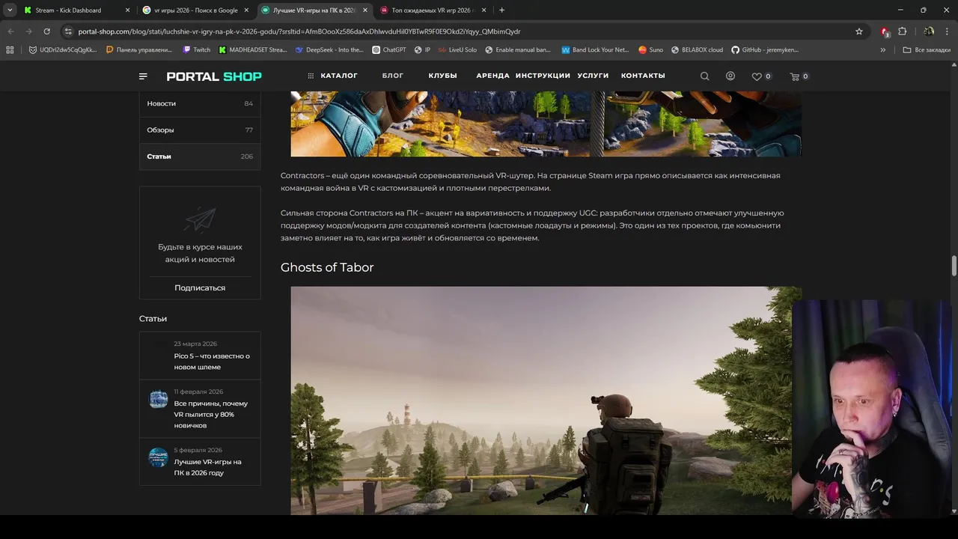Open the Chrome profile avatar

tap(929, 31)
